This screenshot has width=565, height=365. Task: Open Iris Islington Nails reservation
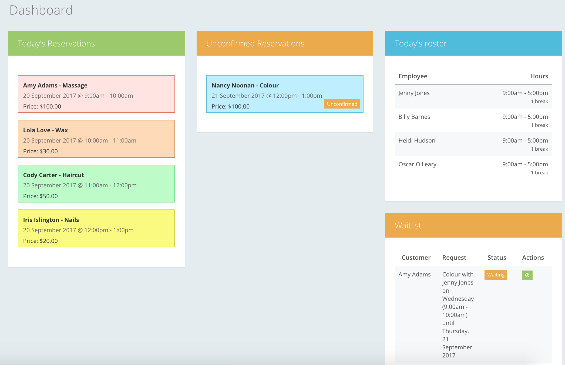(96, 228)
